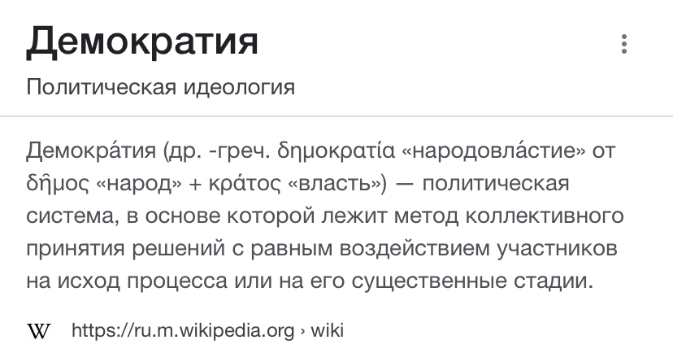Click the 'wiki' breadcrumb segment

click(327, 331)
